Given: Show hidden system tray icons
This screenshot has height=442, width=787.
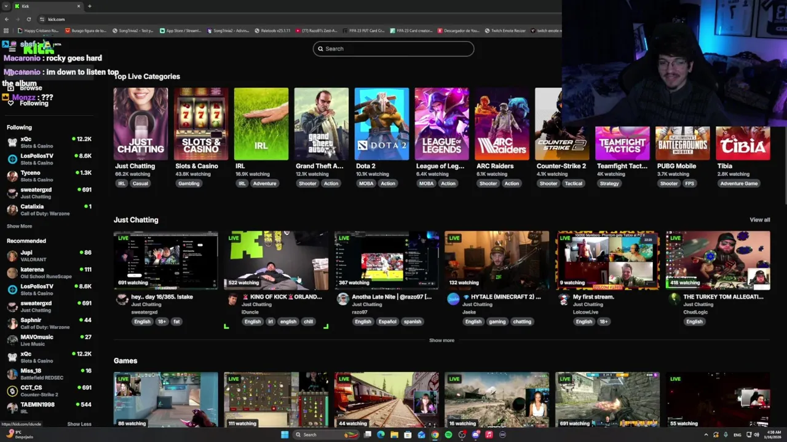Looking at the screenshot, I should coord(706,435).
